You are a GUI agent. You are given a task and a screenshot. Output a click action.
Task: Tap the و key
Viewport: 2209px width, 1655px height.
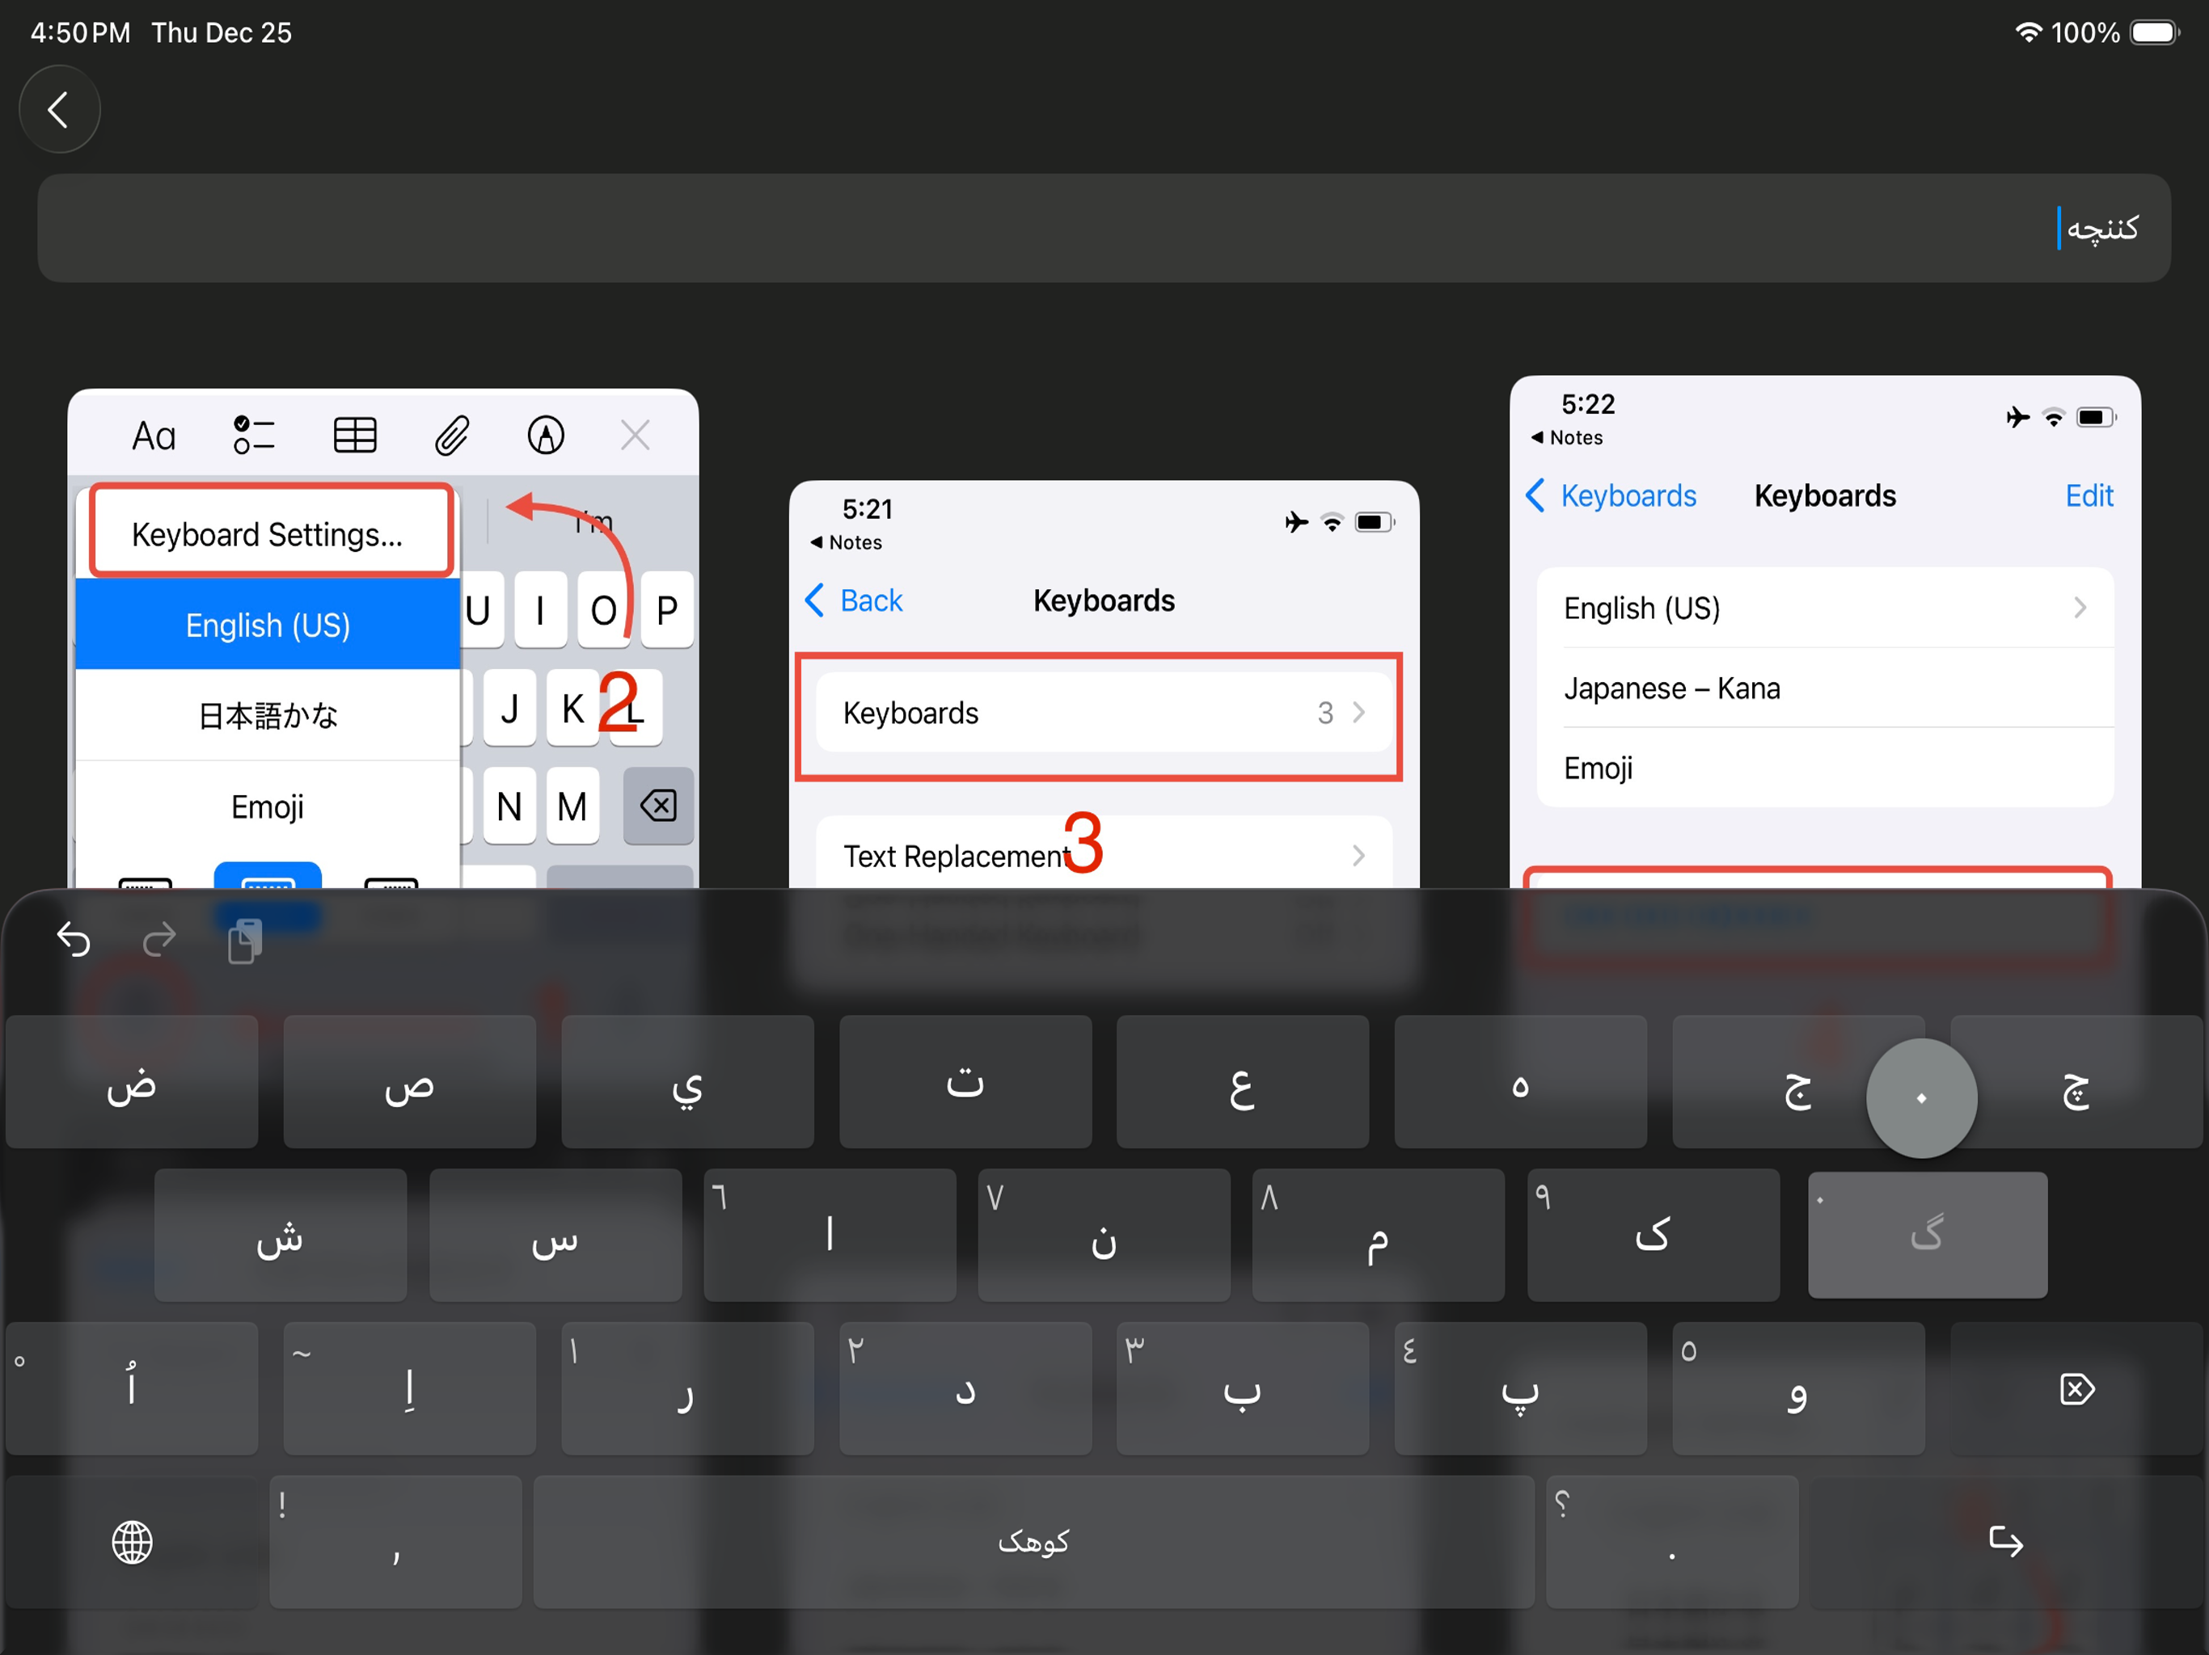coord(1797,1388)
